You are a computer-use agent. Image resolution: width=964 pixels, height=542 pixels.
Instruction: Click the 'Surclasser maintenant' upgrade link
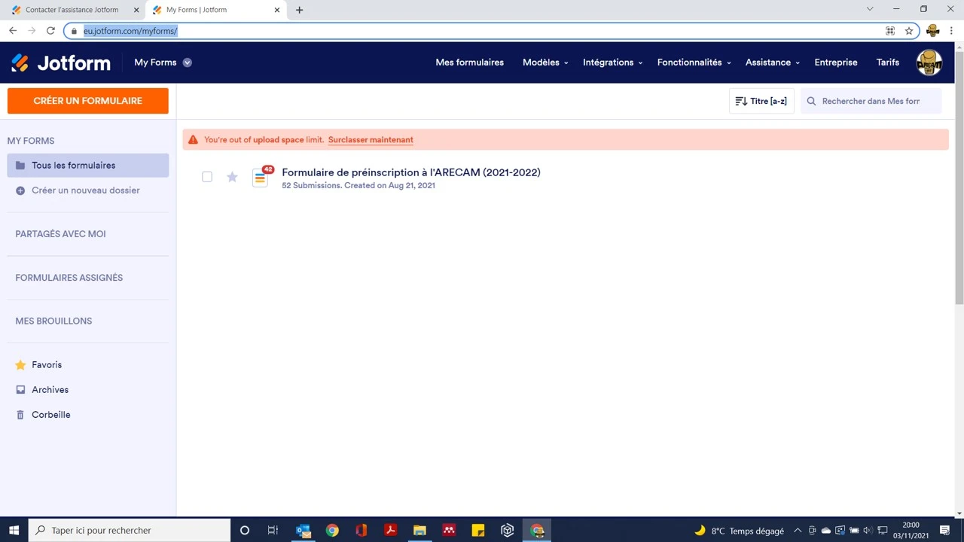(371, 140)
